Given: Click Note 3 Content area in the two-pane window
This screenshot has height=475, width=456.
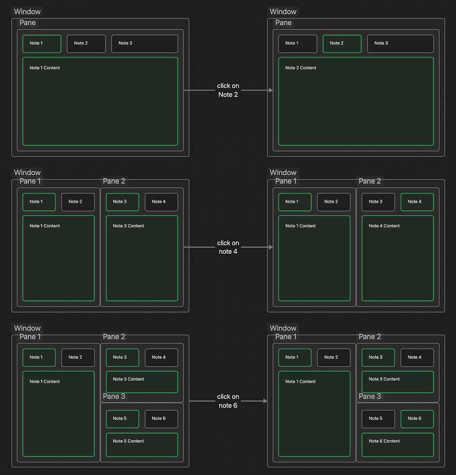Looking at the screenshot, I should pyautogui.click(x=142, y=258).
